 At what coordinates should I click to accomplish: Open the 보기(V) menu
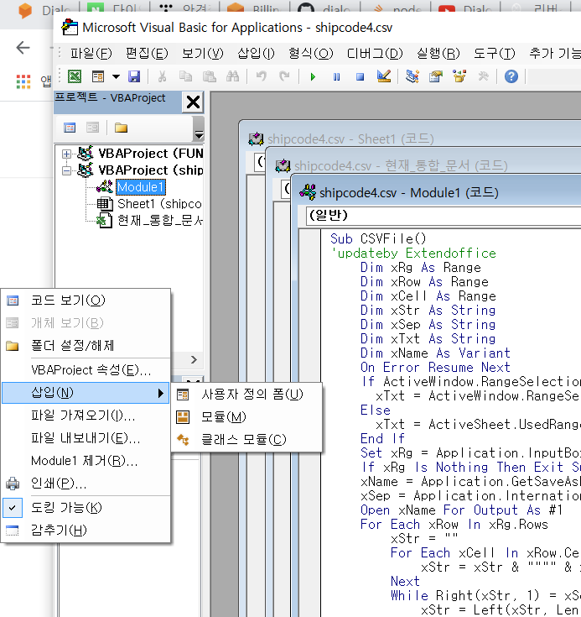tap(202, 53)
